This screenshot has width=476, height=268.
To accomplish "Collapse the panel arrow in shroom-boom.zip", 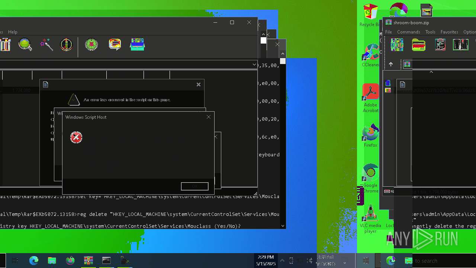I will point(431,72).
